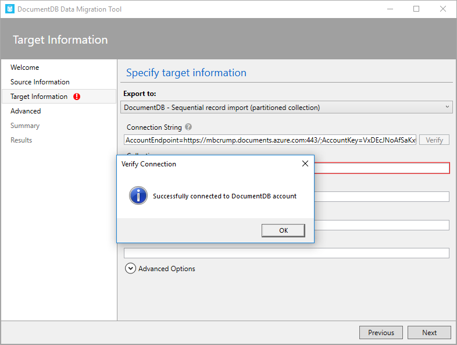
Task: Open the Results step
Action: (x=22, y=140)
